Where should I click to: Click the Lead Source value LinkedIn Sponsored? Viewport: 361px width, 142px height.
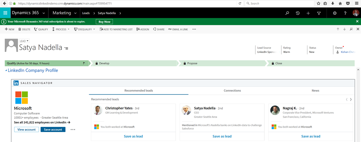267,52
